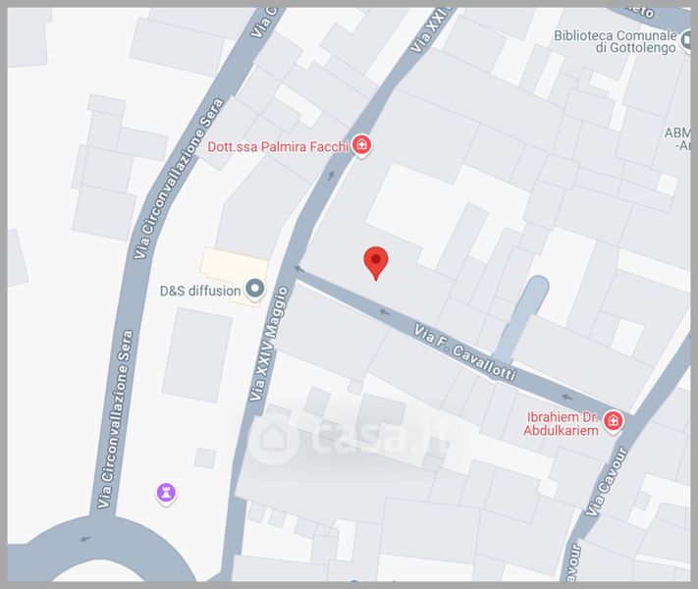Image resolution: width=698 pixels, height=589 pixels.
Task: Click Ibrahiem Dr. Abdulkariem medical icon
Action: 613,421
